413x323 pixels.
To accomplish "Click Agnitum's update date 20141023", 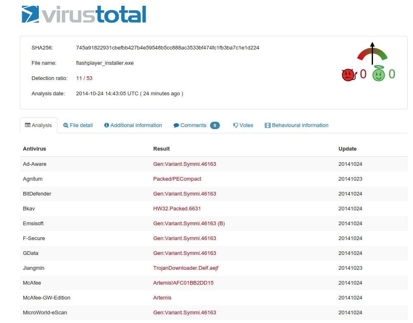I will tap(350, 179).
